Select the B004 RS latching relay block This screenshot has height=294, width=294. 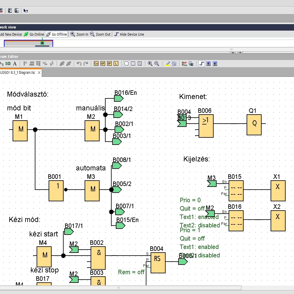pos(158,263)
